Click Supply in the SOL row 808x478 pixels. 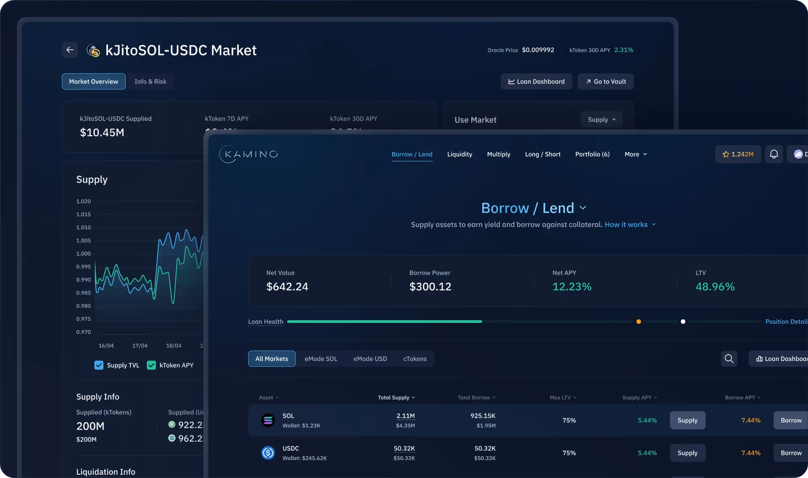(687, 420)
